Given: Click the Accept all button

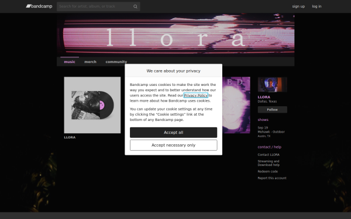Looking at the screenshot, I should click(x=174, y=133).
